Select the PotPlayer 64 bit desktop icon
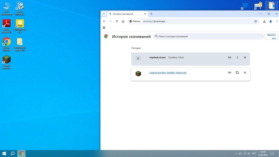 pyautogui.click(x=20, y=26)
